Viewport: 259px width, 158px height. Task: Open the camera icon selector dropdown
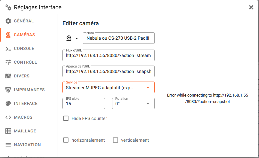coord(72,39)
